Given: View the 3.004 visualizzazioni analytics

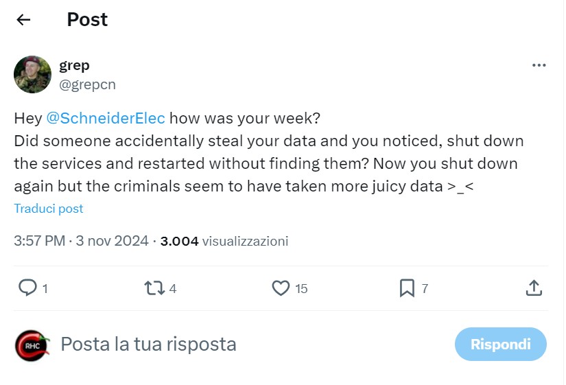Looking at the screenshot, I should [224, 241].
